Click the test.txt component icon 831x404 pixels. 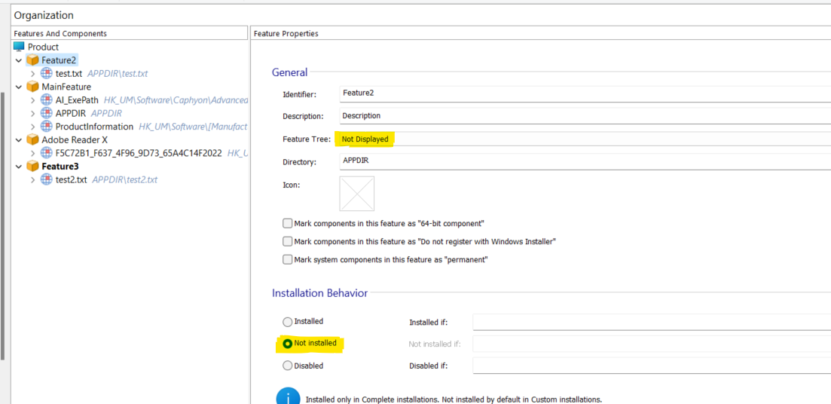[x=47, y=73]
